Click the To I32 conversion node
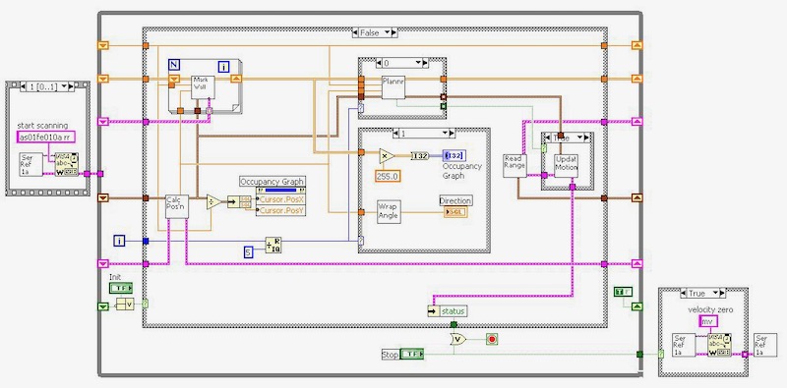The height and width of the screenshot is (388, 787). point(419,156)
